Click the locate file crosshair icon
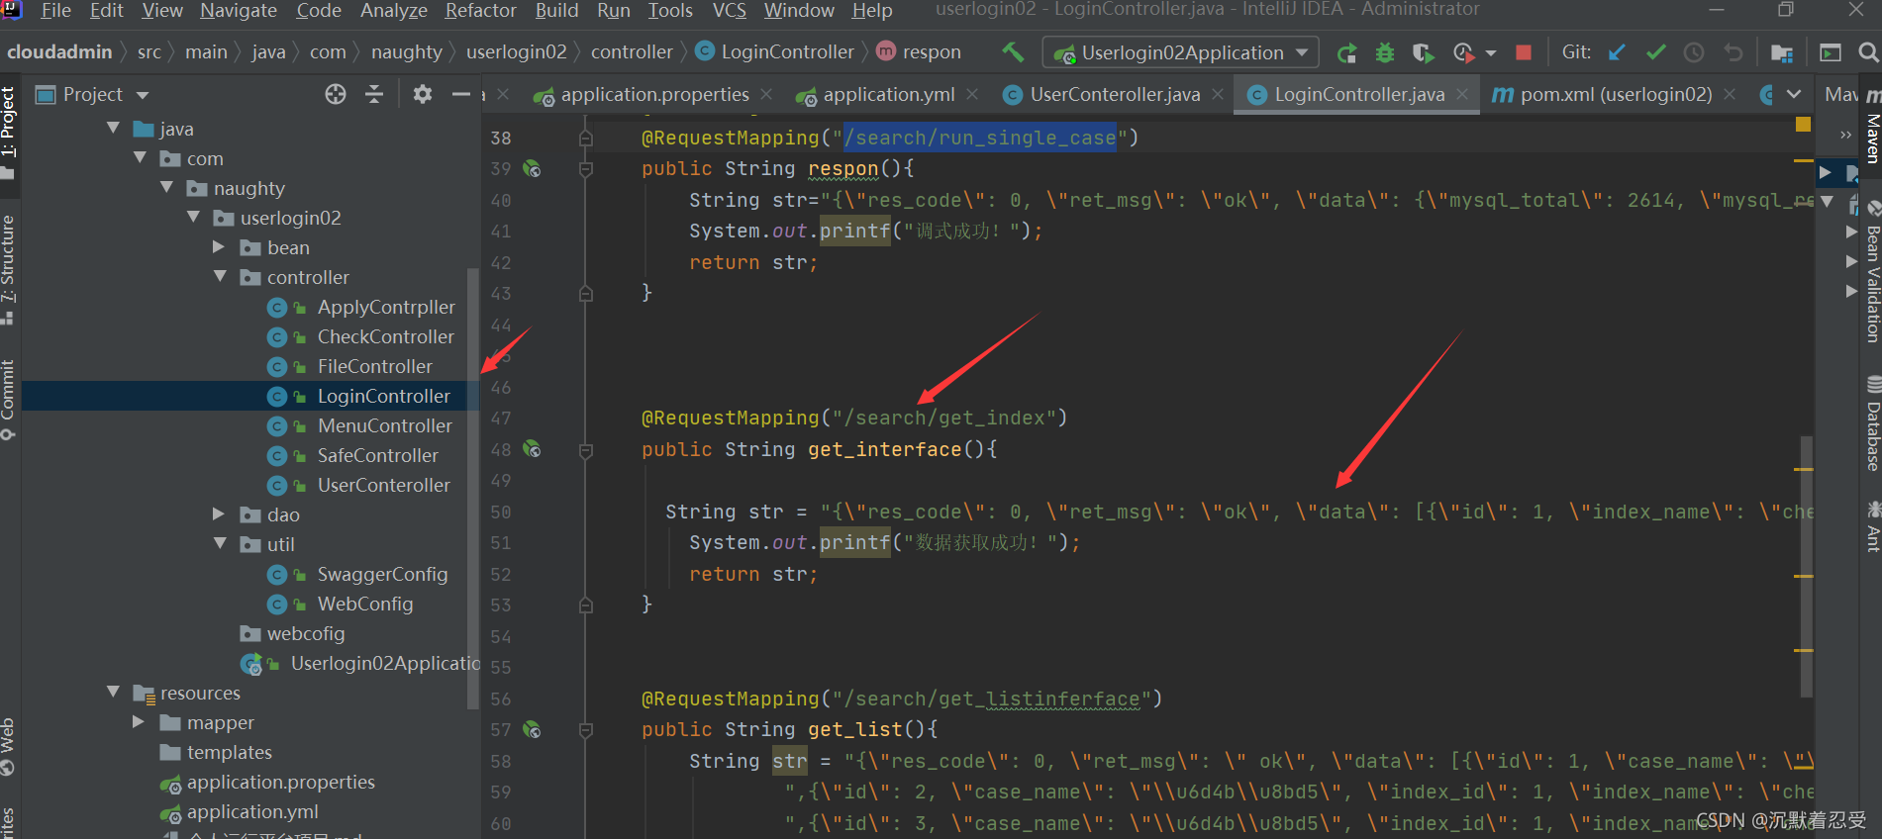This screenshot has height=839, width=1882. (336, 94)
